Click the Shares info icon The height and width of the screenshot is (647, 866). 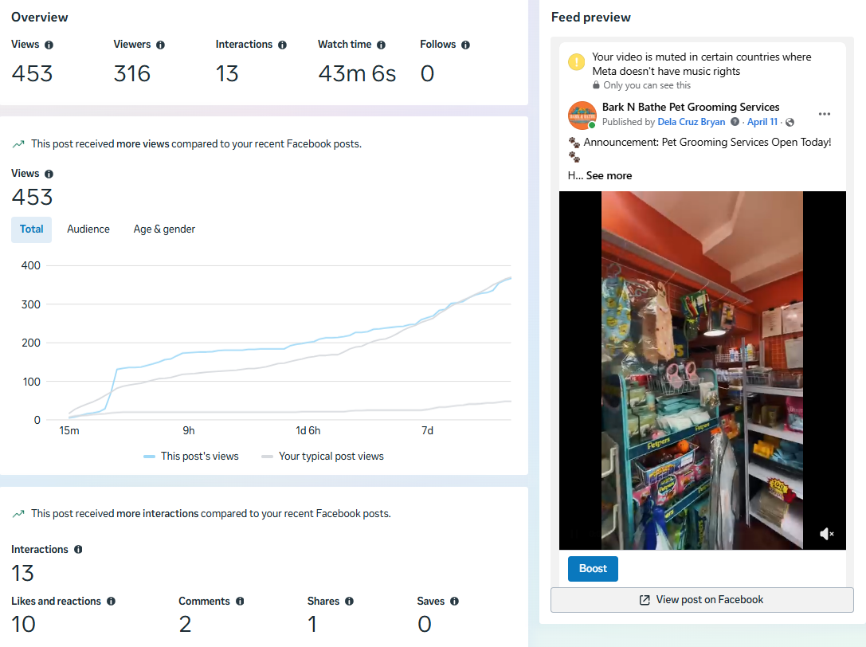tap(349, 601)
